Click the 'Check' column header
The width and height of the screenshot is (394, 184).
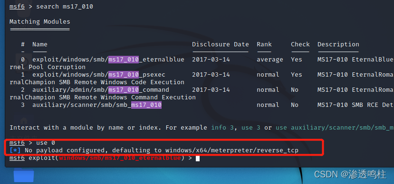300,44
